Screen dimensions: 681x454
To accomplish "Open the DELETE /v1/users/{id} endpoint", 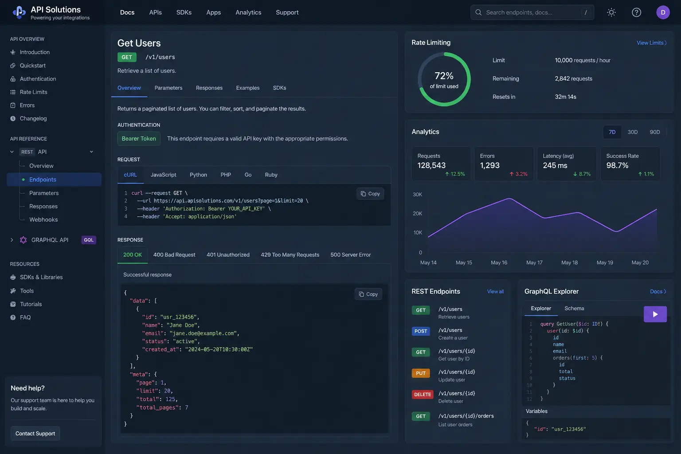I will point(458,397).
